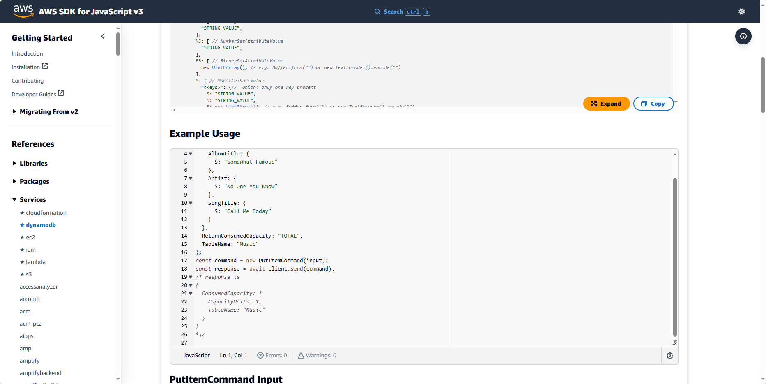Fold the AlbumTitle block at line 4
The height and width of the screenshot is (384, 766).
(191, 154)
